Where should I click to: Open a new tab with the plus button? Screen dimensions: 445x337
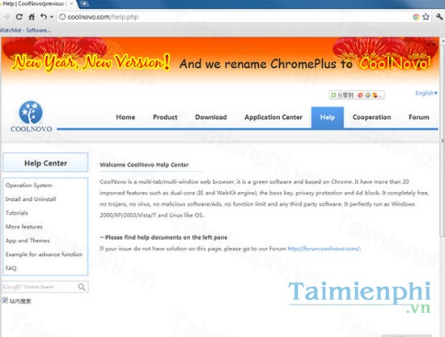[84, 4]
